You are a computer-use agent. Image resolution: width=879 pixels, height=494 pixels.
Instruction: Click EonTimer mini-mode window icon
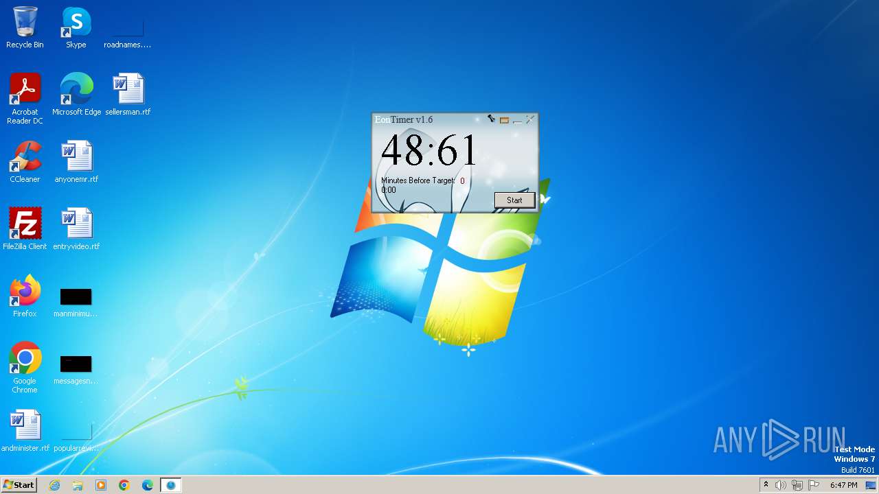tap(504, 120)
